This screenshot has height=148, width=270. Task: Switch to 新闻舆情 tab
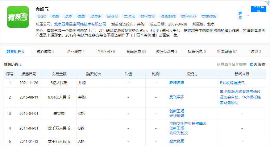[x=227, y=52]
